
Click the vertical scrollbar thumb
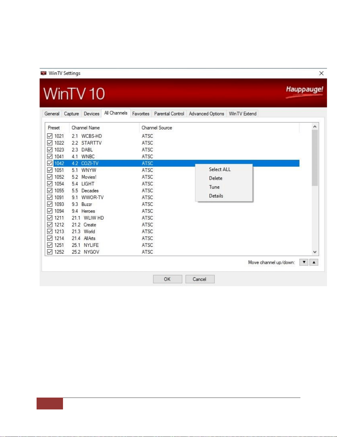click(315, 158)
